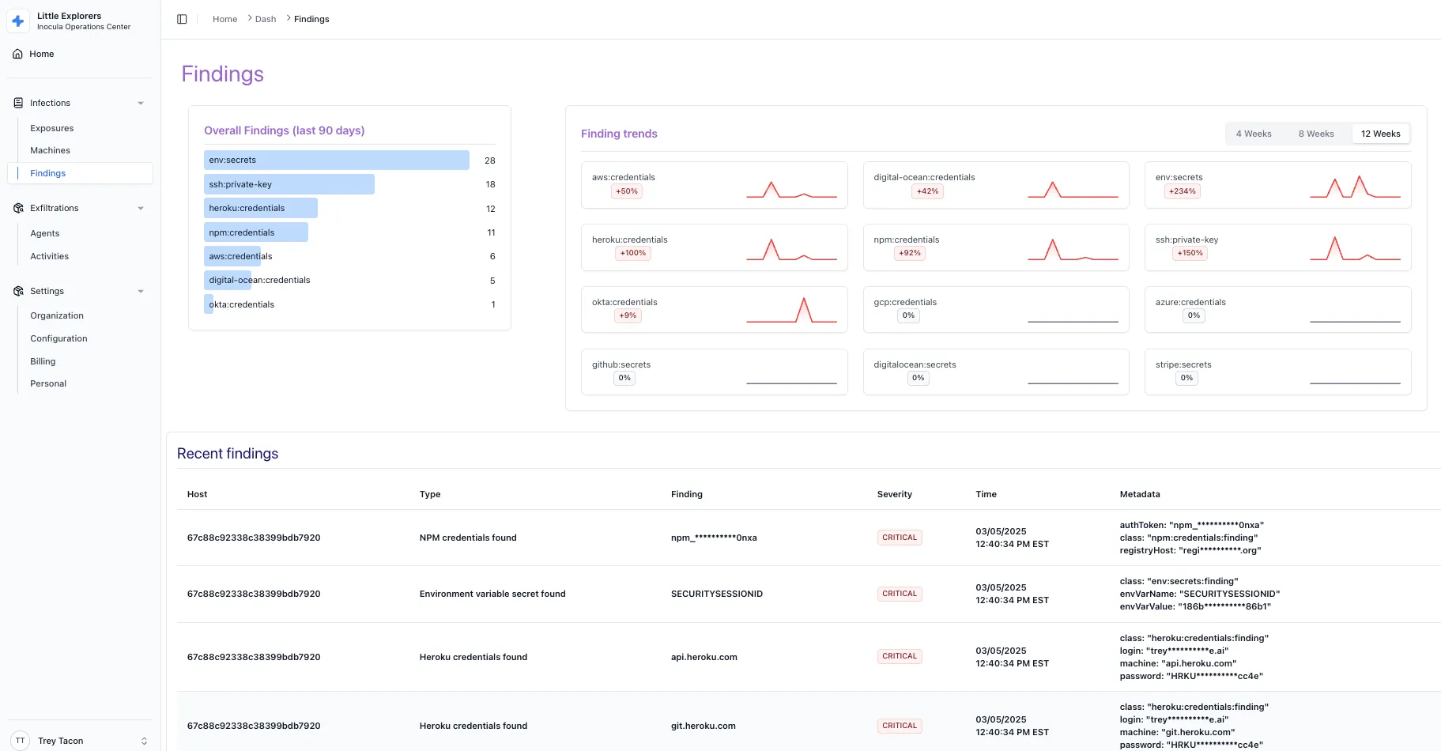Select the 4 Weeks trend range

[1253, 134]
